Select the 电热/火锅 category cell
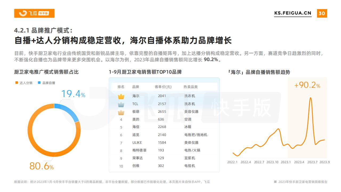 (192, 150)
